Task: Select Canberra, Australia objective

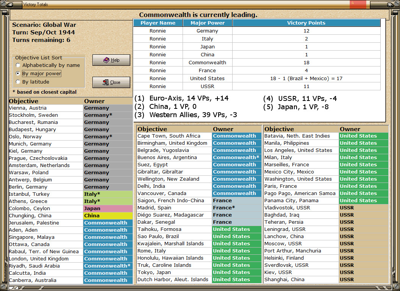Action: coord(46,280)
